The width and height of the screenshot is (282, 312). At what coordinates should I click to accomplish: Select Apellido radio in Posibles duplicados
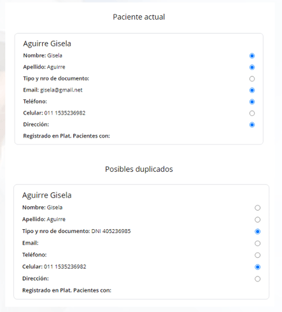(257, 220)
